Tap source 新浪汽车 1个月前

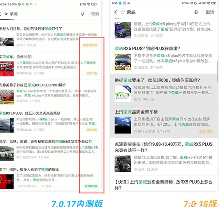tap(28, 101)
